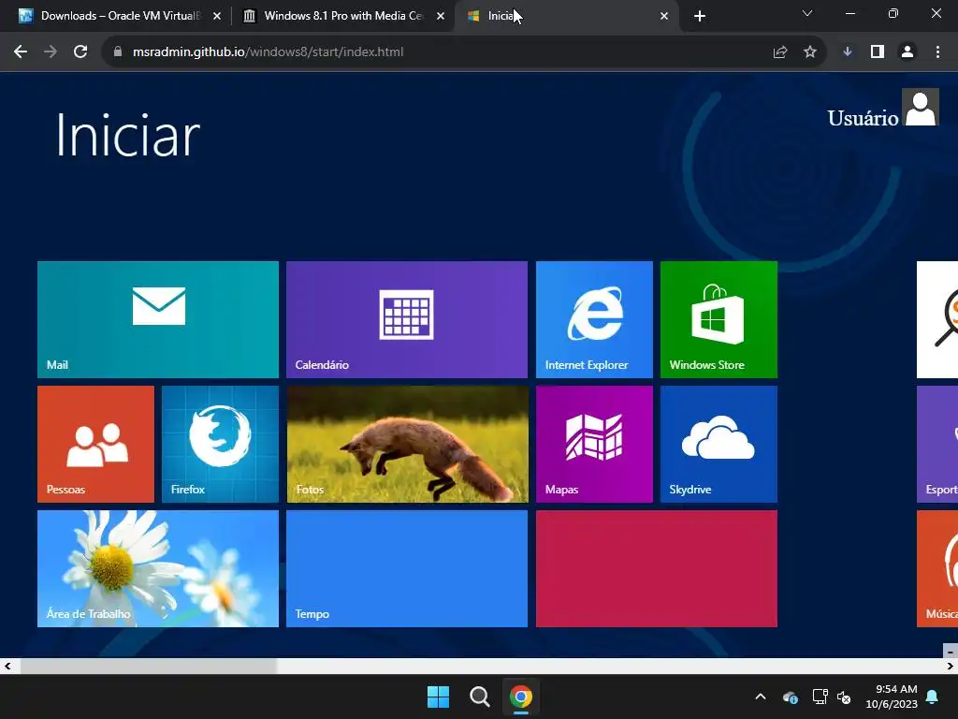Open Windows taskbar search

tap(480, 697)
